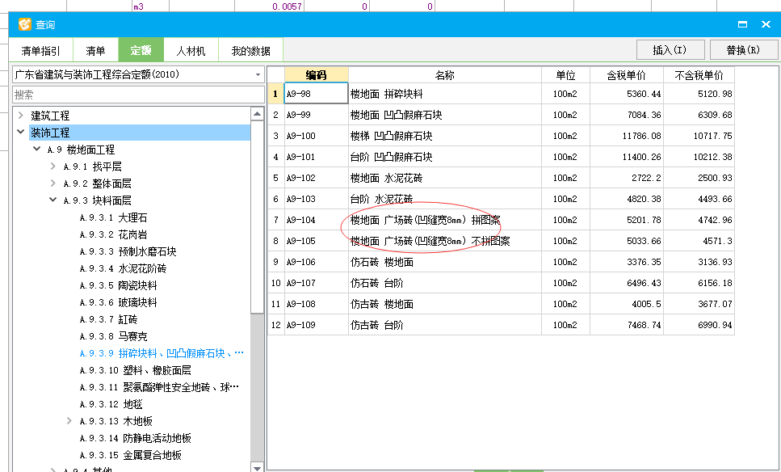The image size is (781, 472).
Task: Open the 人材机 tab
Action: [x=191, y=50]
